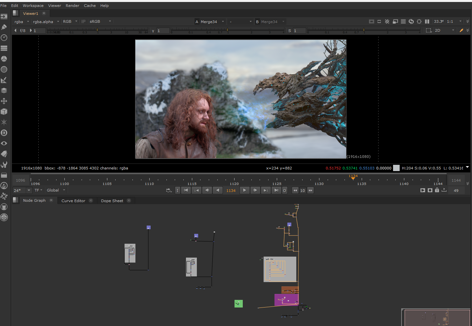
Task: Open the rgba channel set dropdown
Action: [x=22, y=21]
